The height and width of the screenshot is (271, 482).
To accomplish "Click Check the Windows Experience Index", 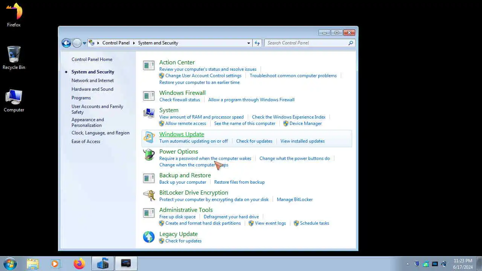I will (288, 117).
